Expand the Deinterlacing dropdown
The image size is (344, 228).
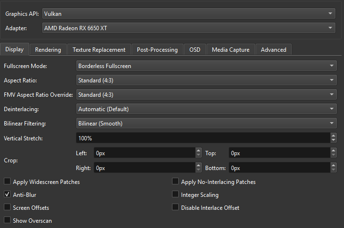point(206,109)
